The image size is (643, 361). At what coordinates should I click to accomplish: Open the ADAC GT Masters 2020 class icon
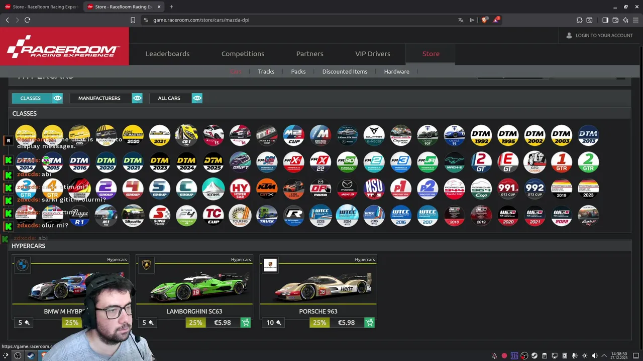[133, 135]
